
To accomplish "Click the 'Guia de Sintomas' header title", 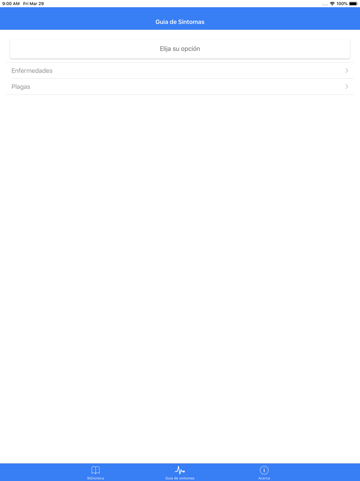I will (180, 22).
